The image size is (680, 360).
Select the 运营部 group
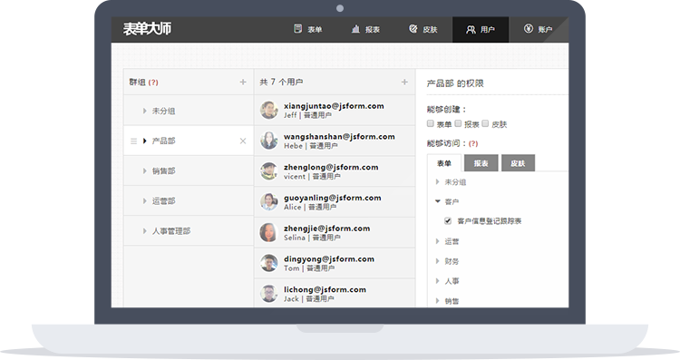tap(189, 200)
